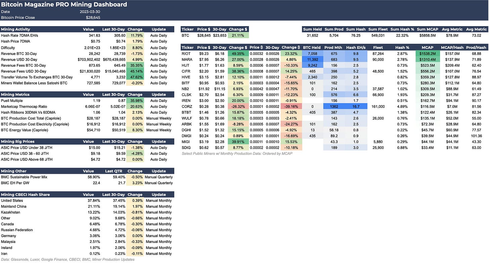
Task: Click Transfer Volume To Exchanges change 47.62%
Action: [x=135, y=77]
